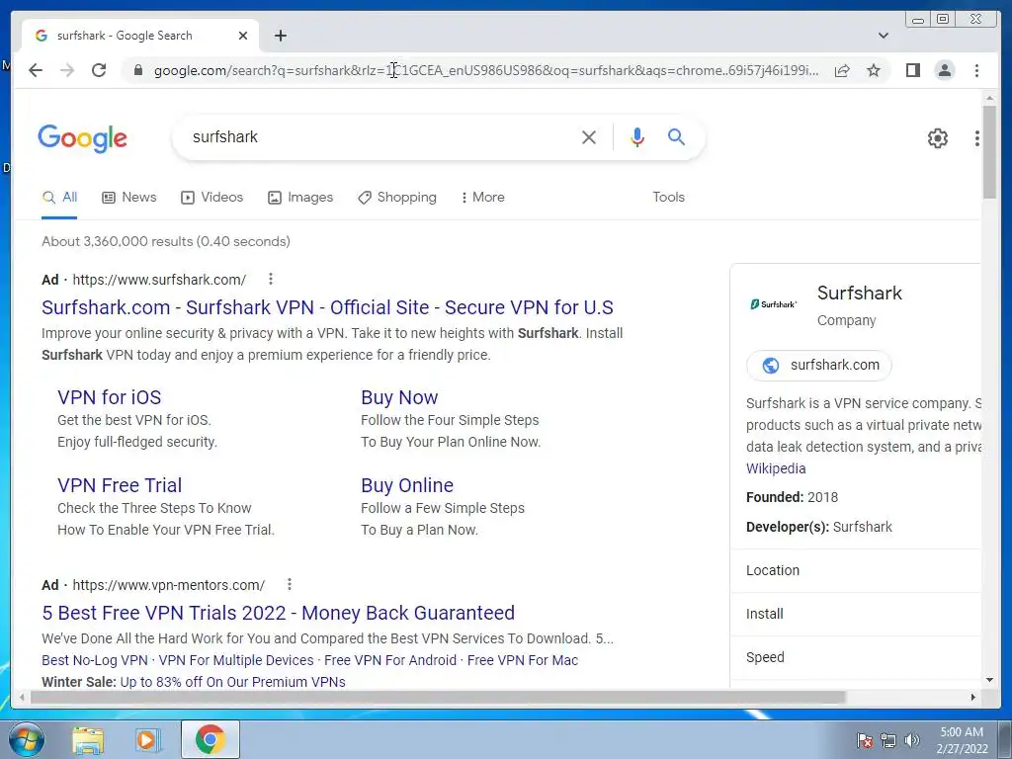This screenshot has height=759, width=1012.
Task: Open Chrome side panel icon
Action: pyautogui.click(x=912, y=70)
